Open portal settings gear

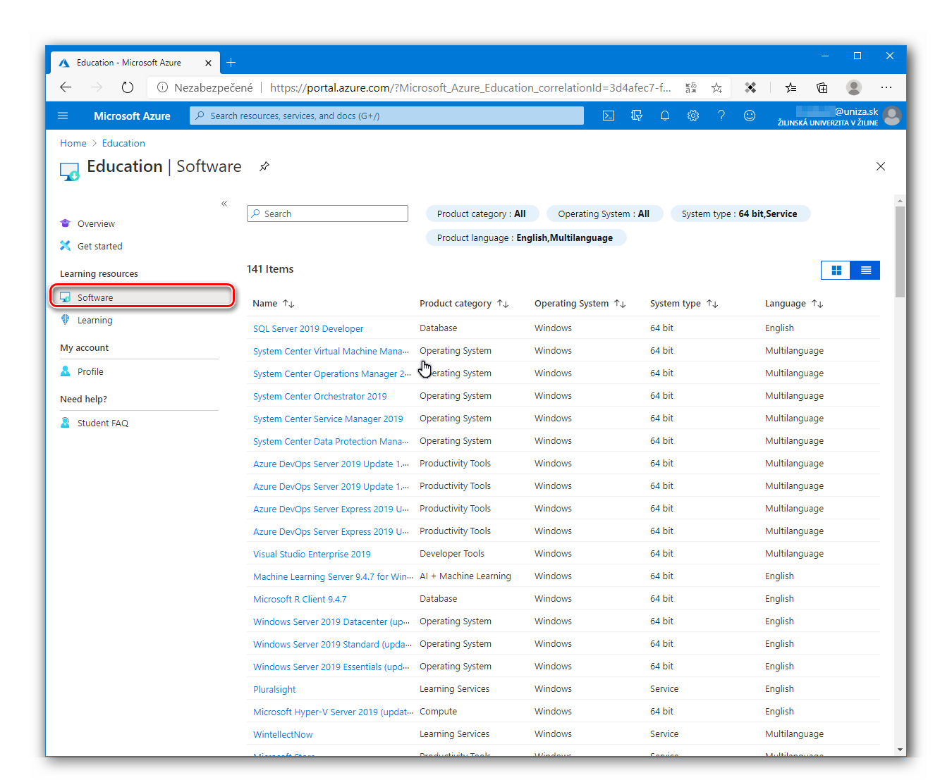[692, 116]
